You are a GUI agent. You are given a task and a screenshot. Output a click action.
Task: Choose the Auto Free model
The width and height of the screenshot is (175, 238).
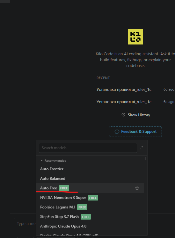click(90, 188)
